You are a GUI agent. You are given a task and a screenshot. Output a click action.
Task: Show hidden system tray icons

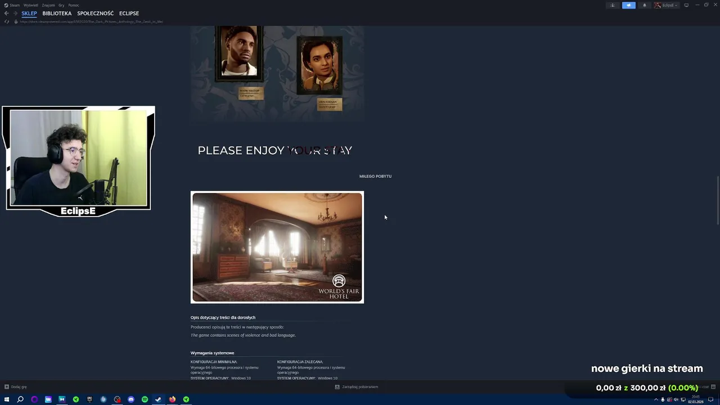[x=656, y=399]
